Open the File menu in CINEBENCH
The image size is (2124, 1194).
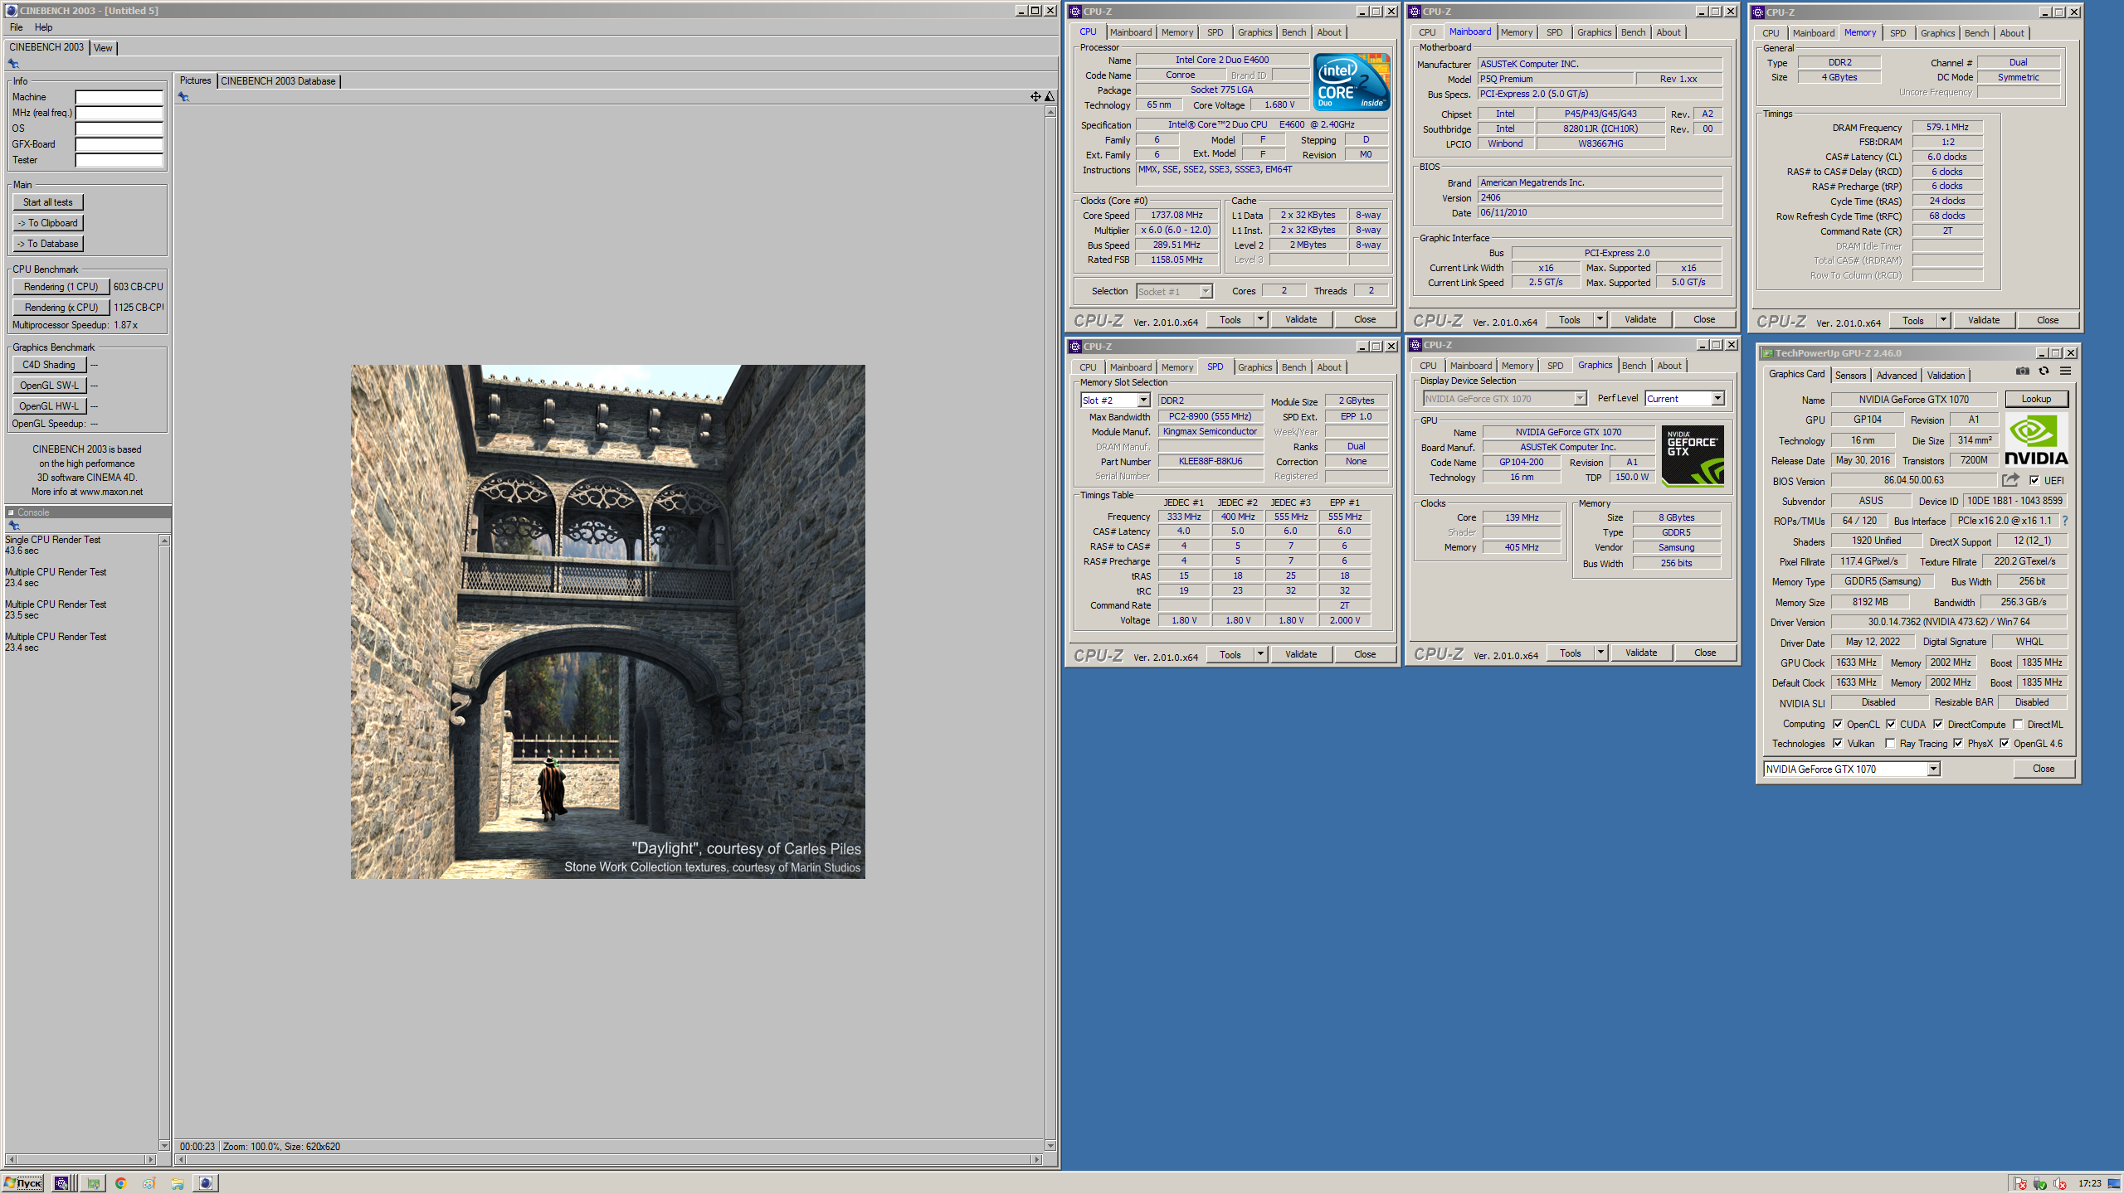click(17, 27)
